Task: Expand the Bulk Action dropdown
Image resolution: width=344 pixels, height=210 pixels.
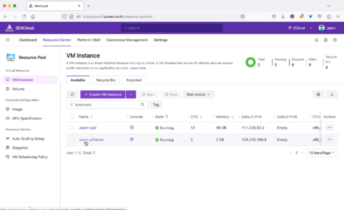Action: pos(198,94)
